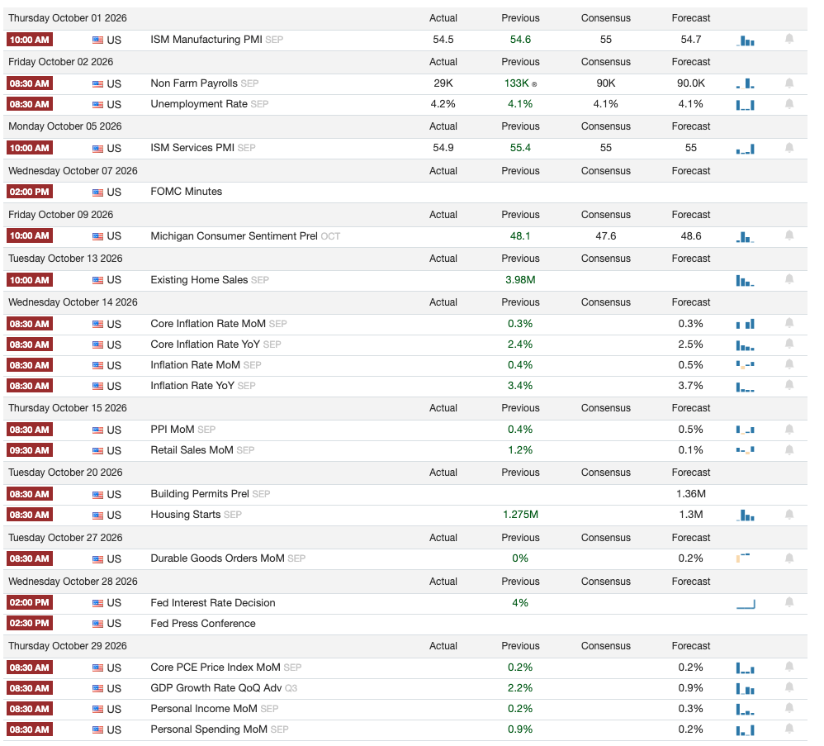Open mini chart for Core PCE Price Index
Screen dimensions: 824x746
click(746, 668)
